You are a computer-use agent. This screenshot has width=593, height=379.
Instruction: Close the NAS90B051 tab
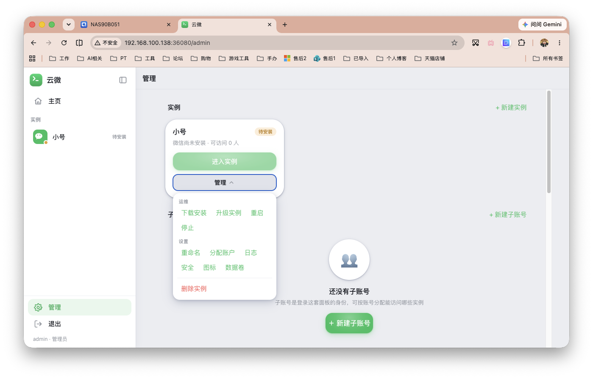click(169, 25)
